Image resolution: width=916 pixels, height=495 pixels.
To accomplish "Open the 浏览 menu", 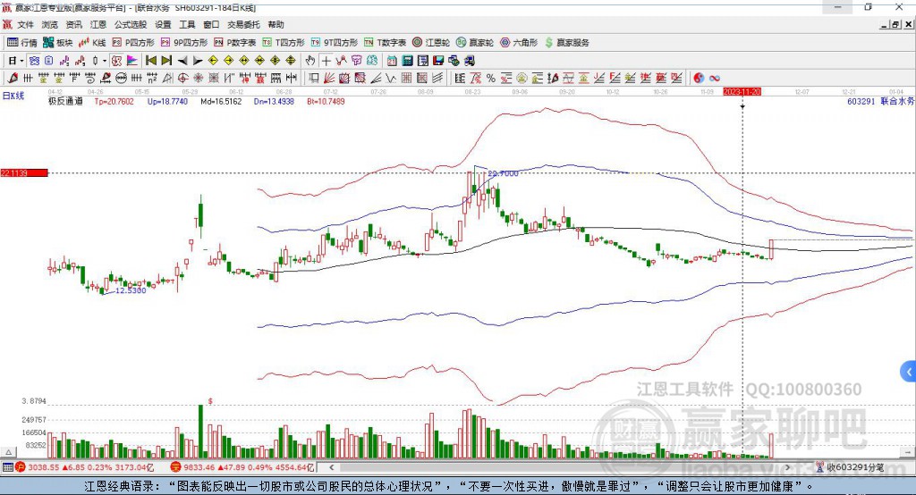I will 50,24.
